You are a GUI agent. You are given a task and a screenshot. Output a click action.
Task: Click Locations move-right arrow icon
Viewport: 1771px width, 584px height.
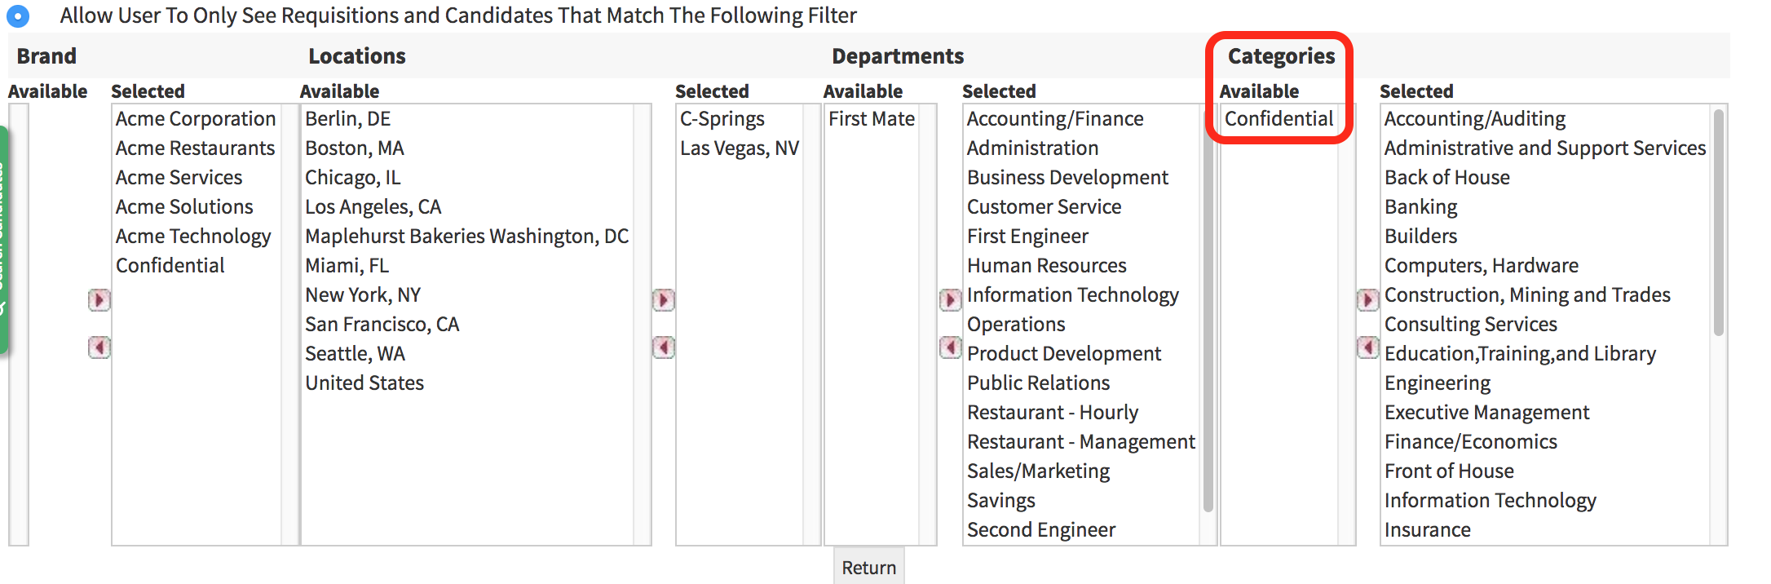pyautogui.click(x=663, y=300)
